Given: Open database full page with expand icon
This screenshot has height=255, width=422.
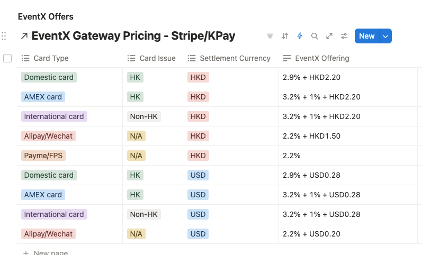Looking at the screenshot, I should click(329, 36).
